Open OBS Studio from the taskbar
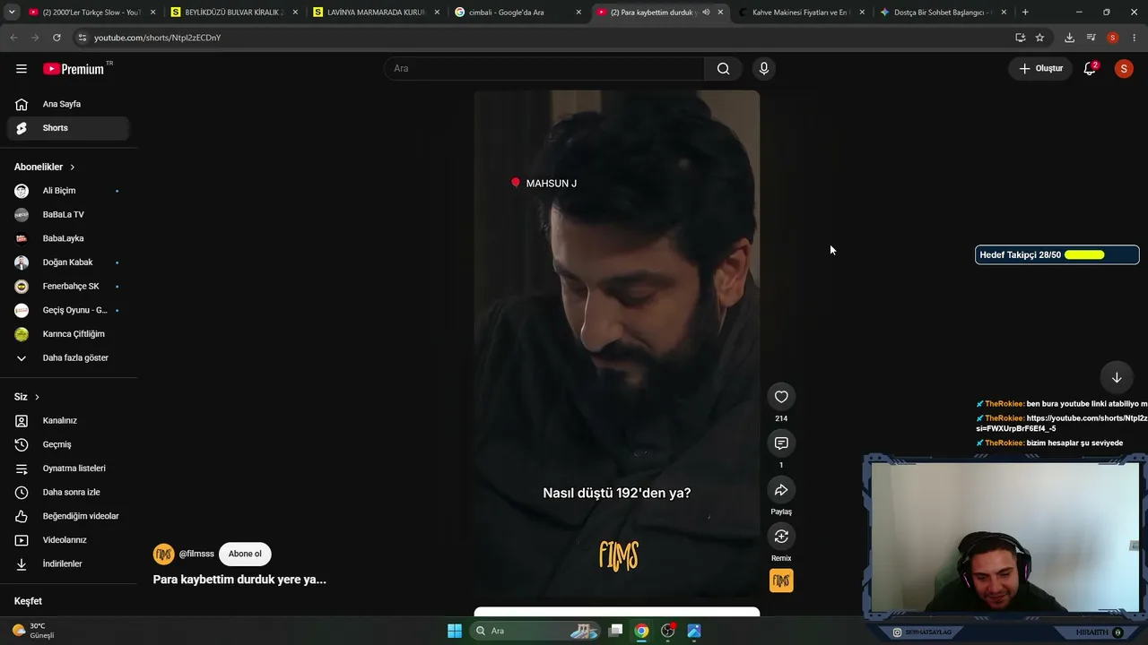The width and height of the screenshot is (1148, 645). tap(668, 631)
